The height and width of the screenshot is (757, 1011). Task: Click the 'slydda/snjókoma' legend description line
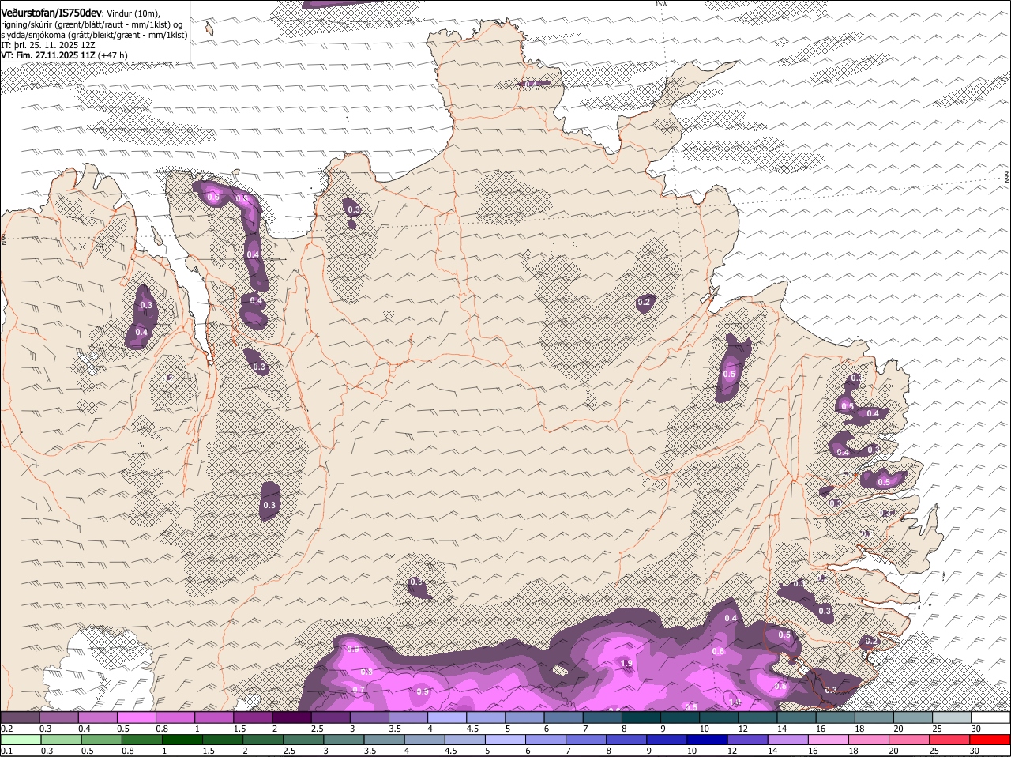coord(94,35)
